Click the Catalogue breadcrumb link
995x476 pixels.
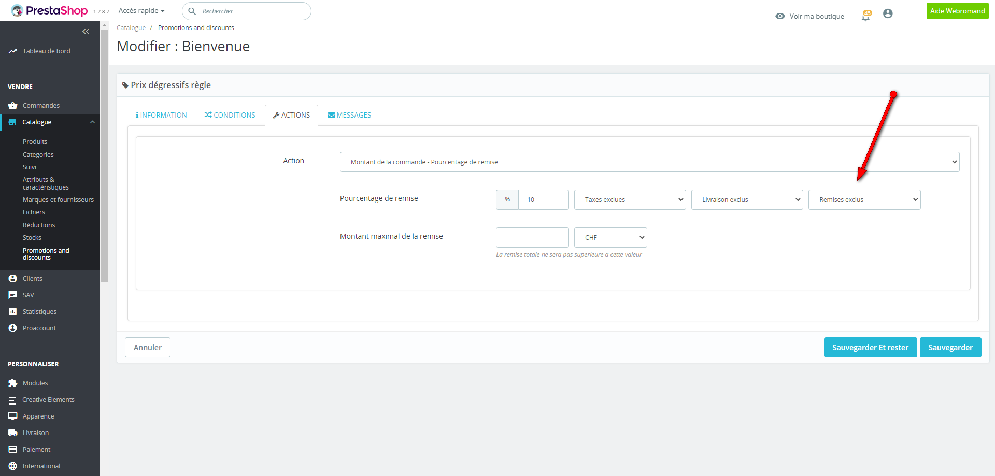(x=131, y=28)
